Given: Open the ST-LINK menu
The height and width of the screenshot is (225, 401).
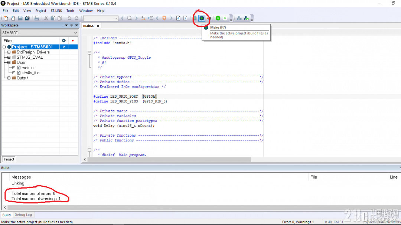Looking at the screenshot, I should pyautogui.click(x=56, y=11).
